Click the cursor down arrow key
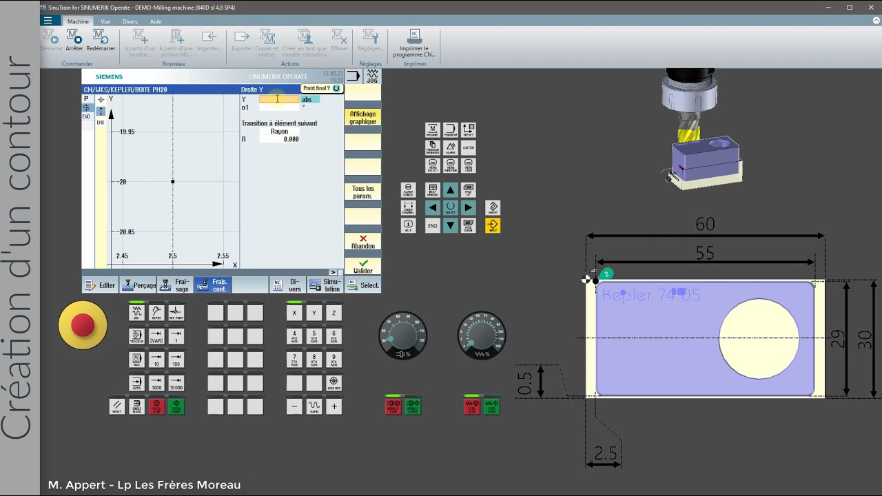The image size is (882, 496). tap(451, 225)
